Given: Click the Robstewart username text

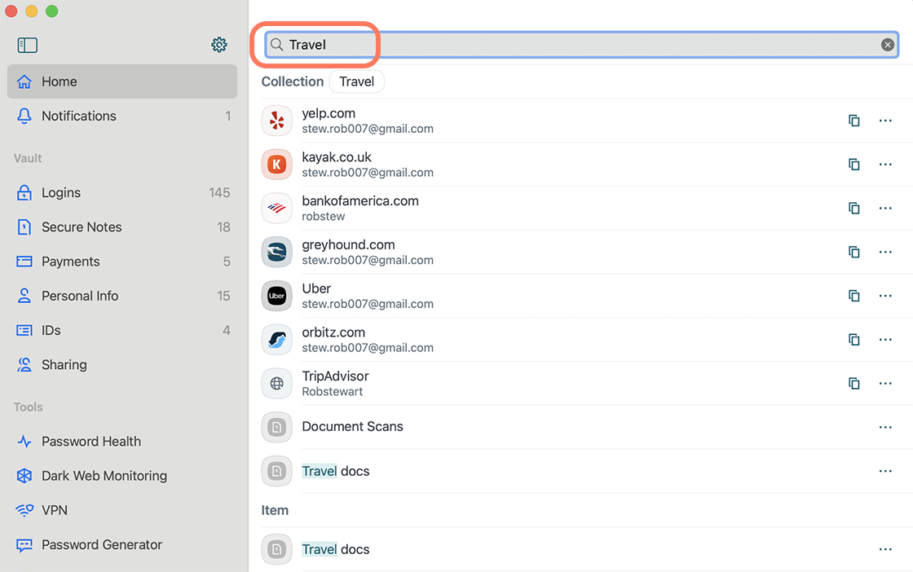Looking at the screenshot, I should (332, 392).
